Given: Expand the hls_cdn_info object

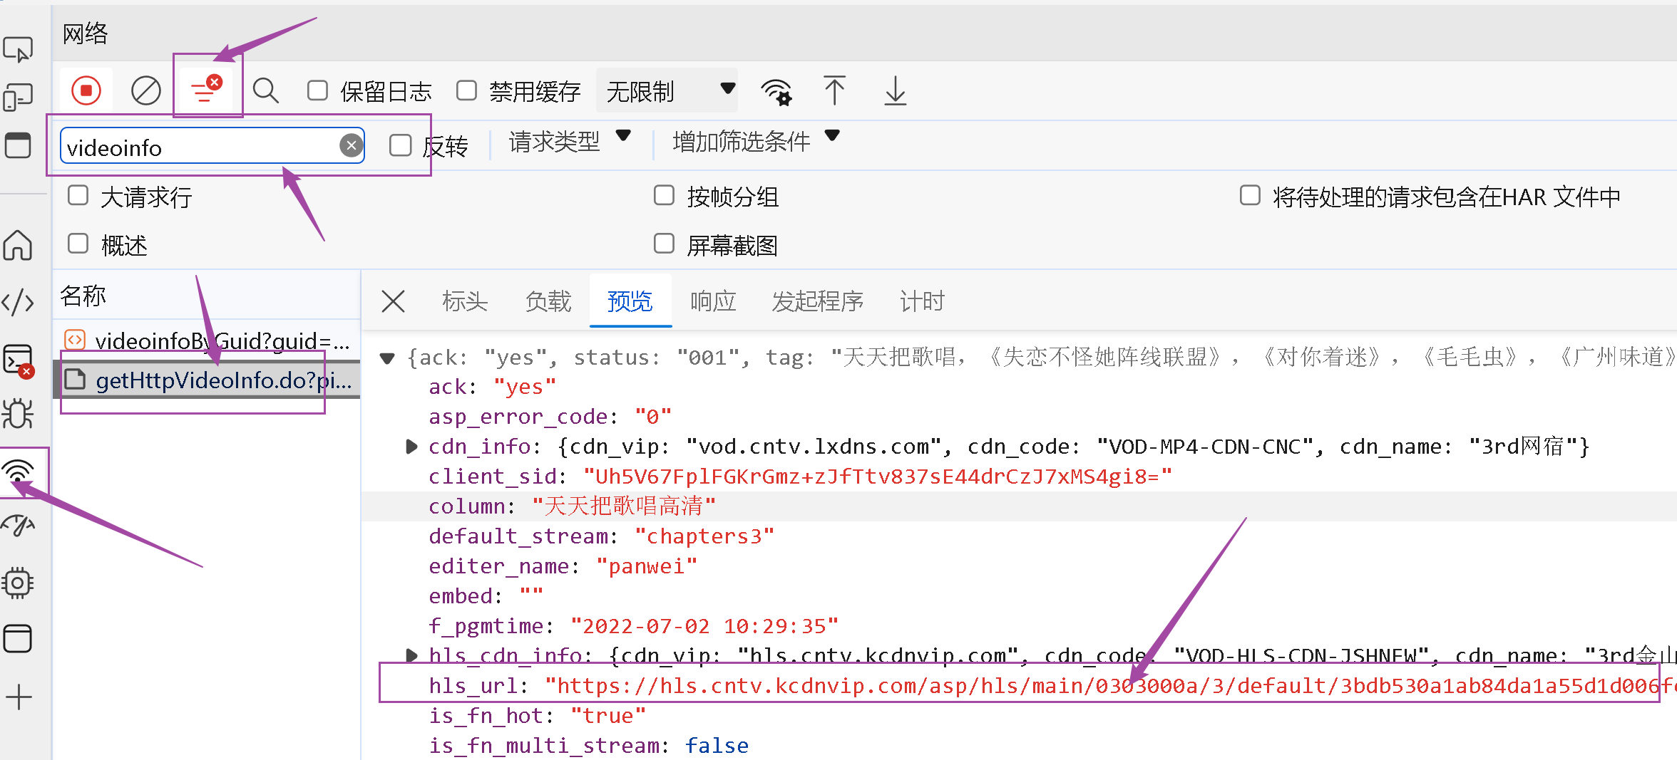Looking at the screenshot, I should [x=411, y=655].
